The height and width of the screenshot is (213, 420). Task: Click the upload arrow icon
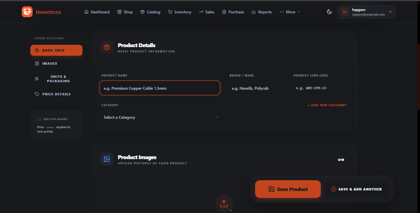pyautogui.click(x=224, y=204)
